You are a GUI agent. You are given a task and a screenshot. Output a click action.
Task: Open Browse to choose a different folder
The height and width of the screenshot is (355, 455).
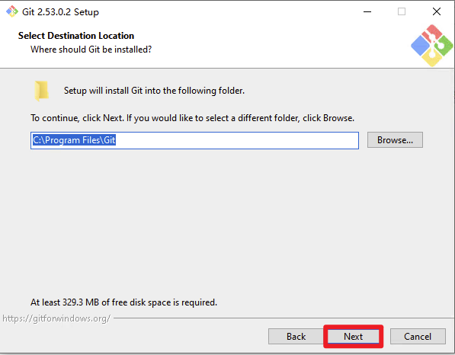click(395, 140)
